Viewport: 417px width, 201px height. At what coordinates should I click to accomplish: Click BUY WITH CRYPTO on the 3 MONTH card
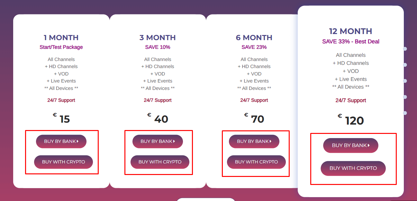[x=159, y=162]
